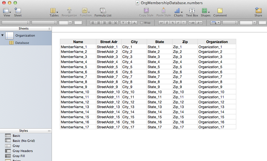Select cell Zip_17
The height and width of the screenshot is (161, 267).
[185, 127]
